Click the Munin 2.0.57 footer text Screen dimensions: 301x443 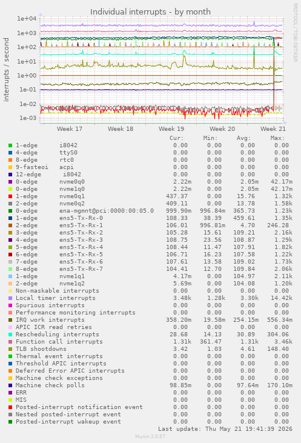point(150,436)
